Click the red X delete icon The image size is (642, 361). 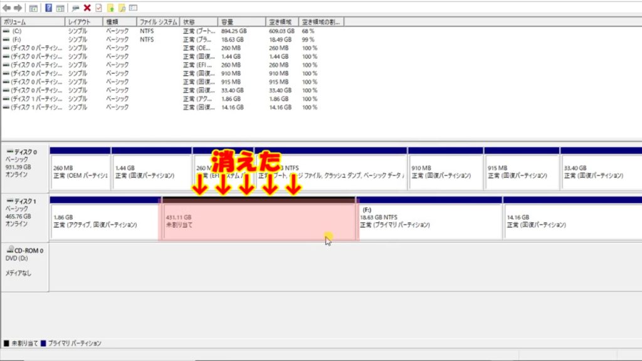pyautogui.click(x=87, y=8)
